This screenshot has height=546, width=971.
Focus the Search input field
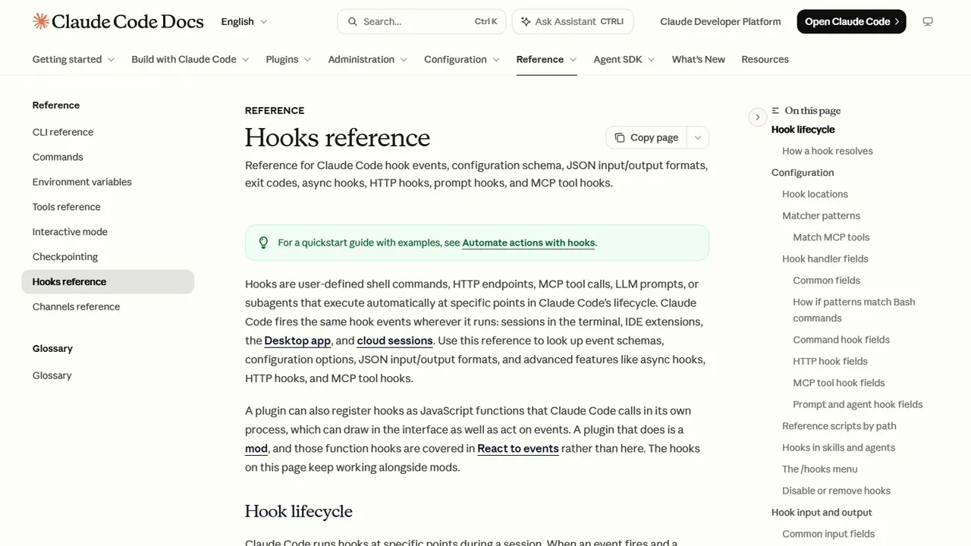(422, 21)
